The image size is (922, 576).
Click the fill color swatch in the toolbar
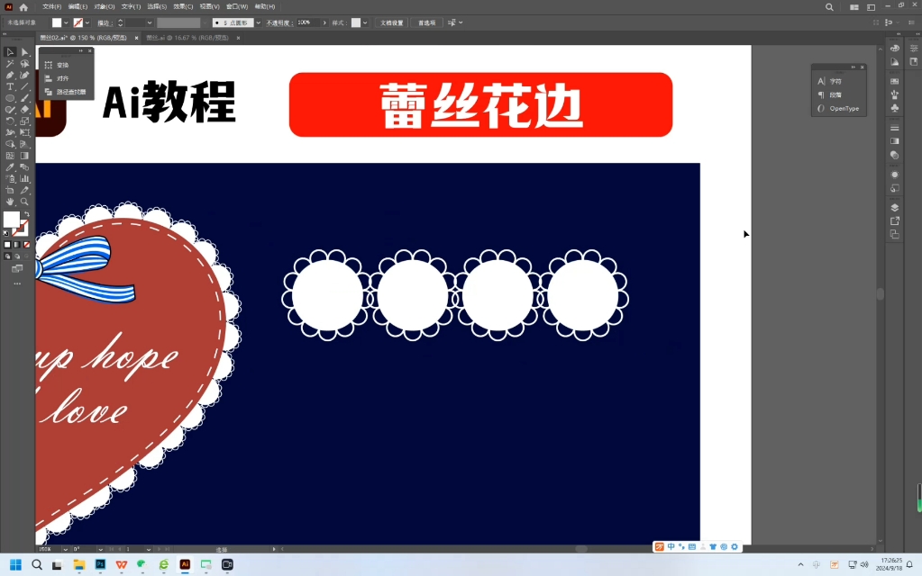[x=11, y=219]
